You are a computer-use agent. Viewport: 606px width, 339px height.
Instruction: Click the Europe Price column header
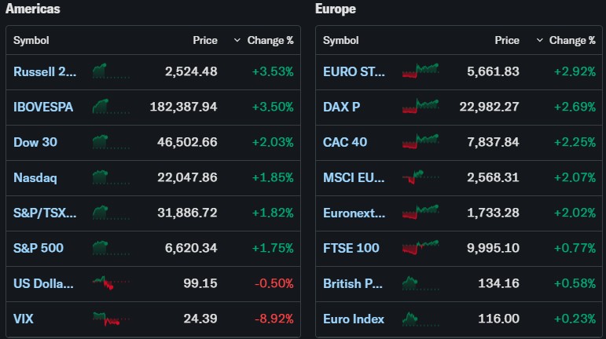tap(507, 40)
